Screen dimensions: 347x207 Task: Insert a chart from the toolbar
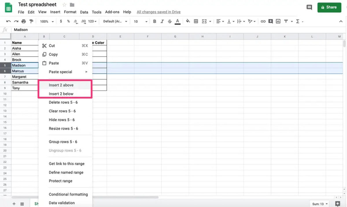[x=278, y=21]
